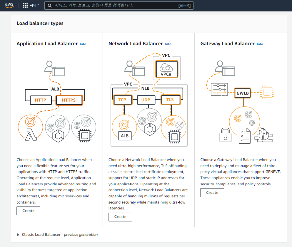Screen dimensions: 292x247
Task: Click the AWS logo home icon
Action: (x=9, y=5)
